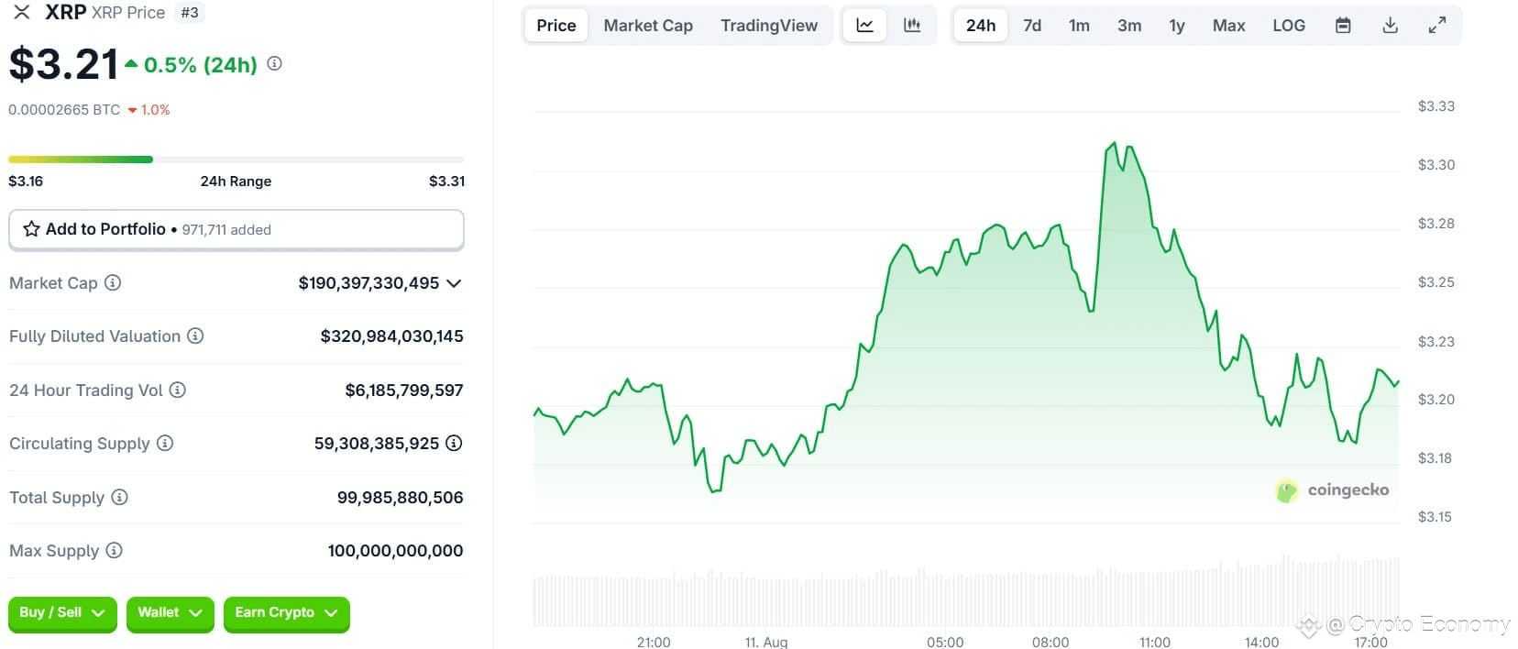Viewport: 1518px width, 649px height.
Task: Open Total Supply info icon
Action: point(119,497)
